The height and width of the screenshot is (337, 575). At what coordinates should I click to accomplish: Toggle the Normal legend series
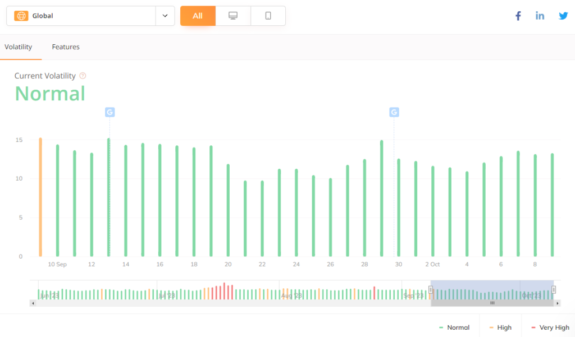[x=455, y=327]
